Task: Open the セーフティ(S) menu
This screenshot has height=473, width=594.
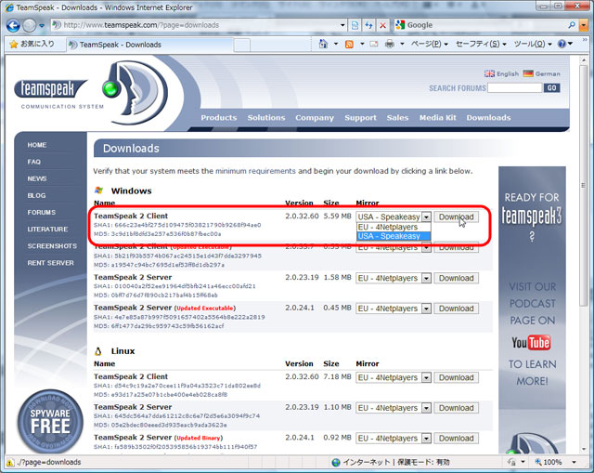Action: [x=481, y=44]
